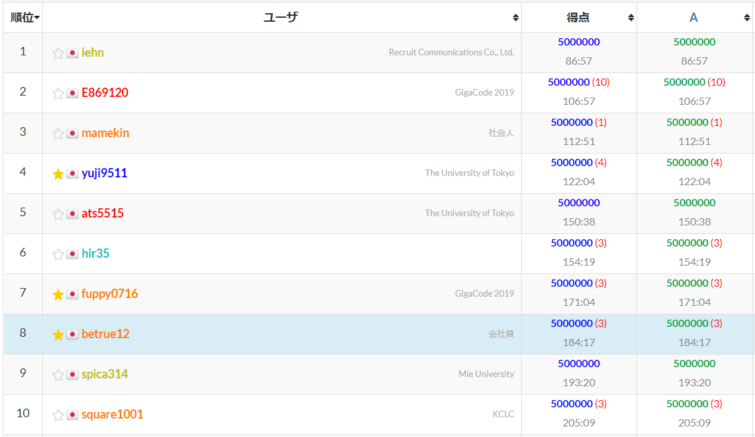Remove fuppy0716 from favorites star
This screenshot has width=755, height=437.
[58, 295]
